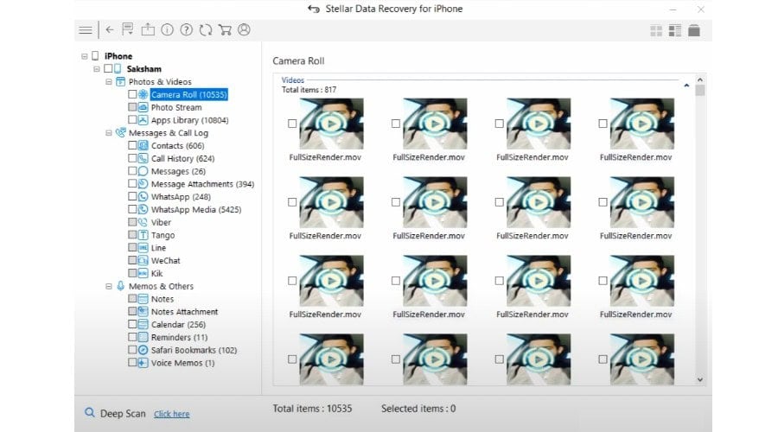
Task: Tick the Saksham device checkbox
Action: click(108, 68)
